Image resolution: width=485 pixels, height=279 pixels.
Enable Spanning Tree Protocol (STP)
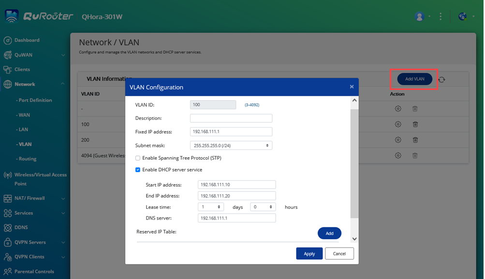point(138,158)
